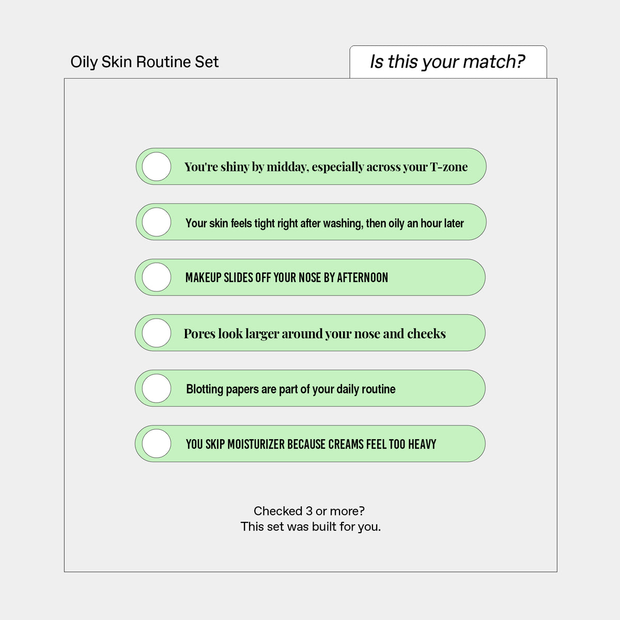Click 'Blotting papers are part' statement text

[x=291, y=389]
